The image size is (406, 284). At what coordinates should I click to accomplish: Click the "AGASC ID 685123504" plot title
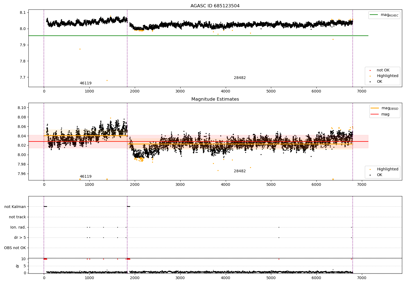215,6
